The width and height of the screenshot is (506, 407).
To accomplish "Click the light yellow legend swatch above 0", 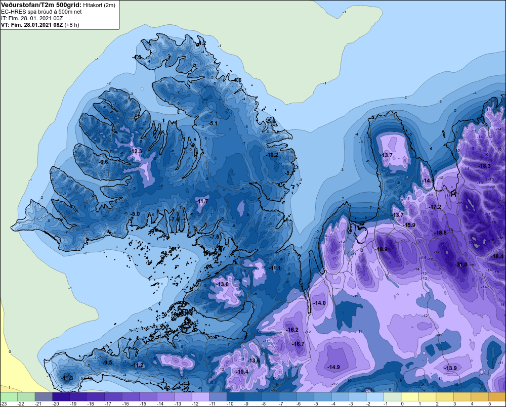I will [410, 396].
